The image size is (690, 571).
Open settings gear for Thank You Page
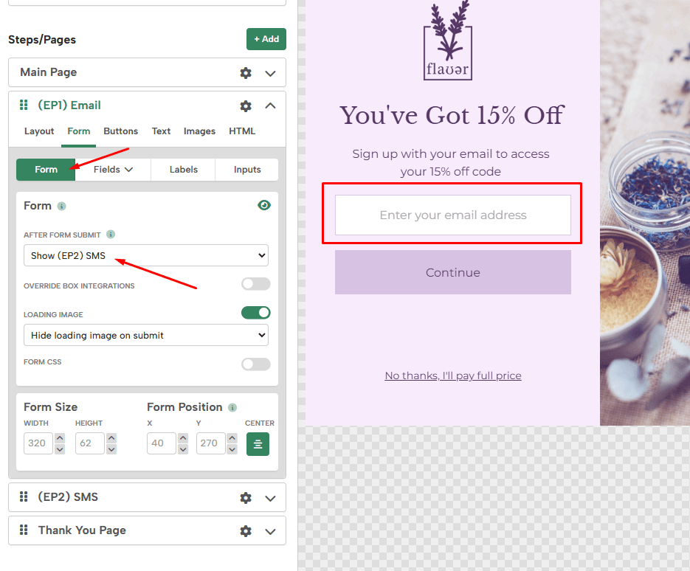click(x=245, y=530)
